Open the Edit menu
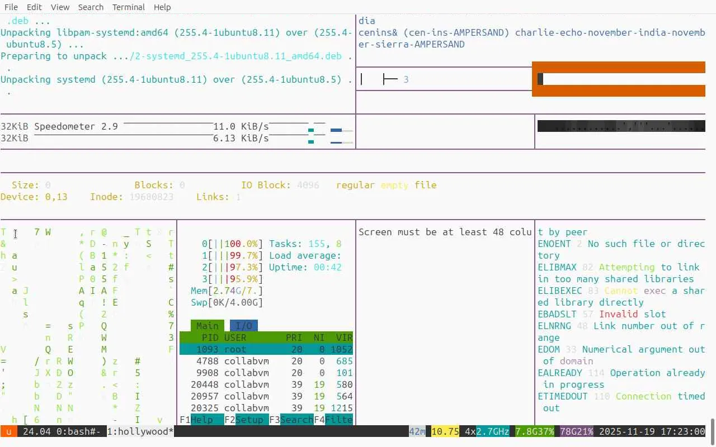The width and height of the screenshot is (716, 447). point(34,7)
